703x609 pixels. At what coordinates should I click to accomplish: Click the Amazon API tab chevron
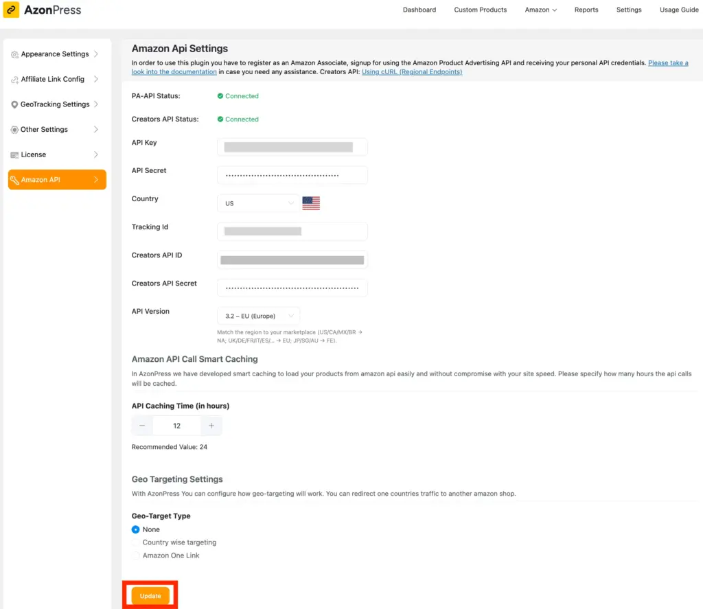96,179
